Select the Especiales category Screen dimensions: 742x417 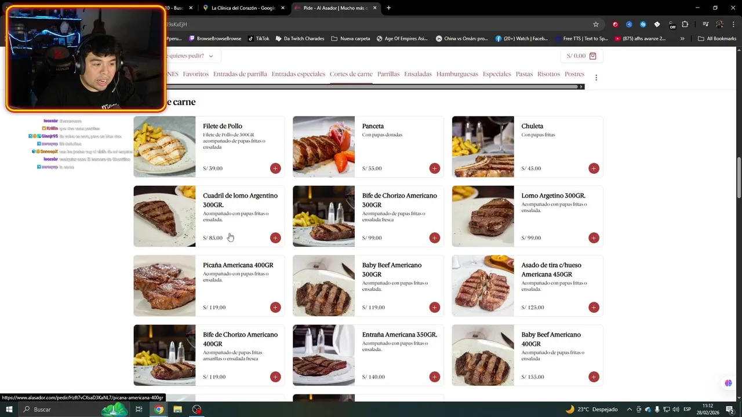[497, 74]
